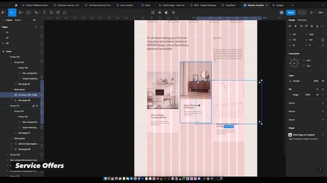Add a new page with plus

tap(36, 27)
